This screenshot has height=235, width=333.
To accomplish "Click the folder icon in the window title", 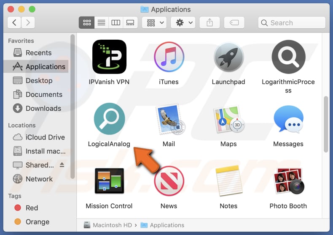I will (145, 9).
